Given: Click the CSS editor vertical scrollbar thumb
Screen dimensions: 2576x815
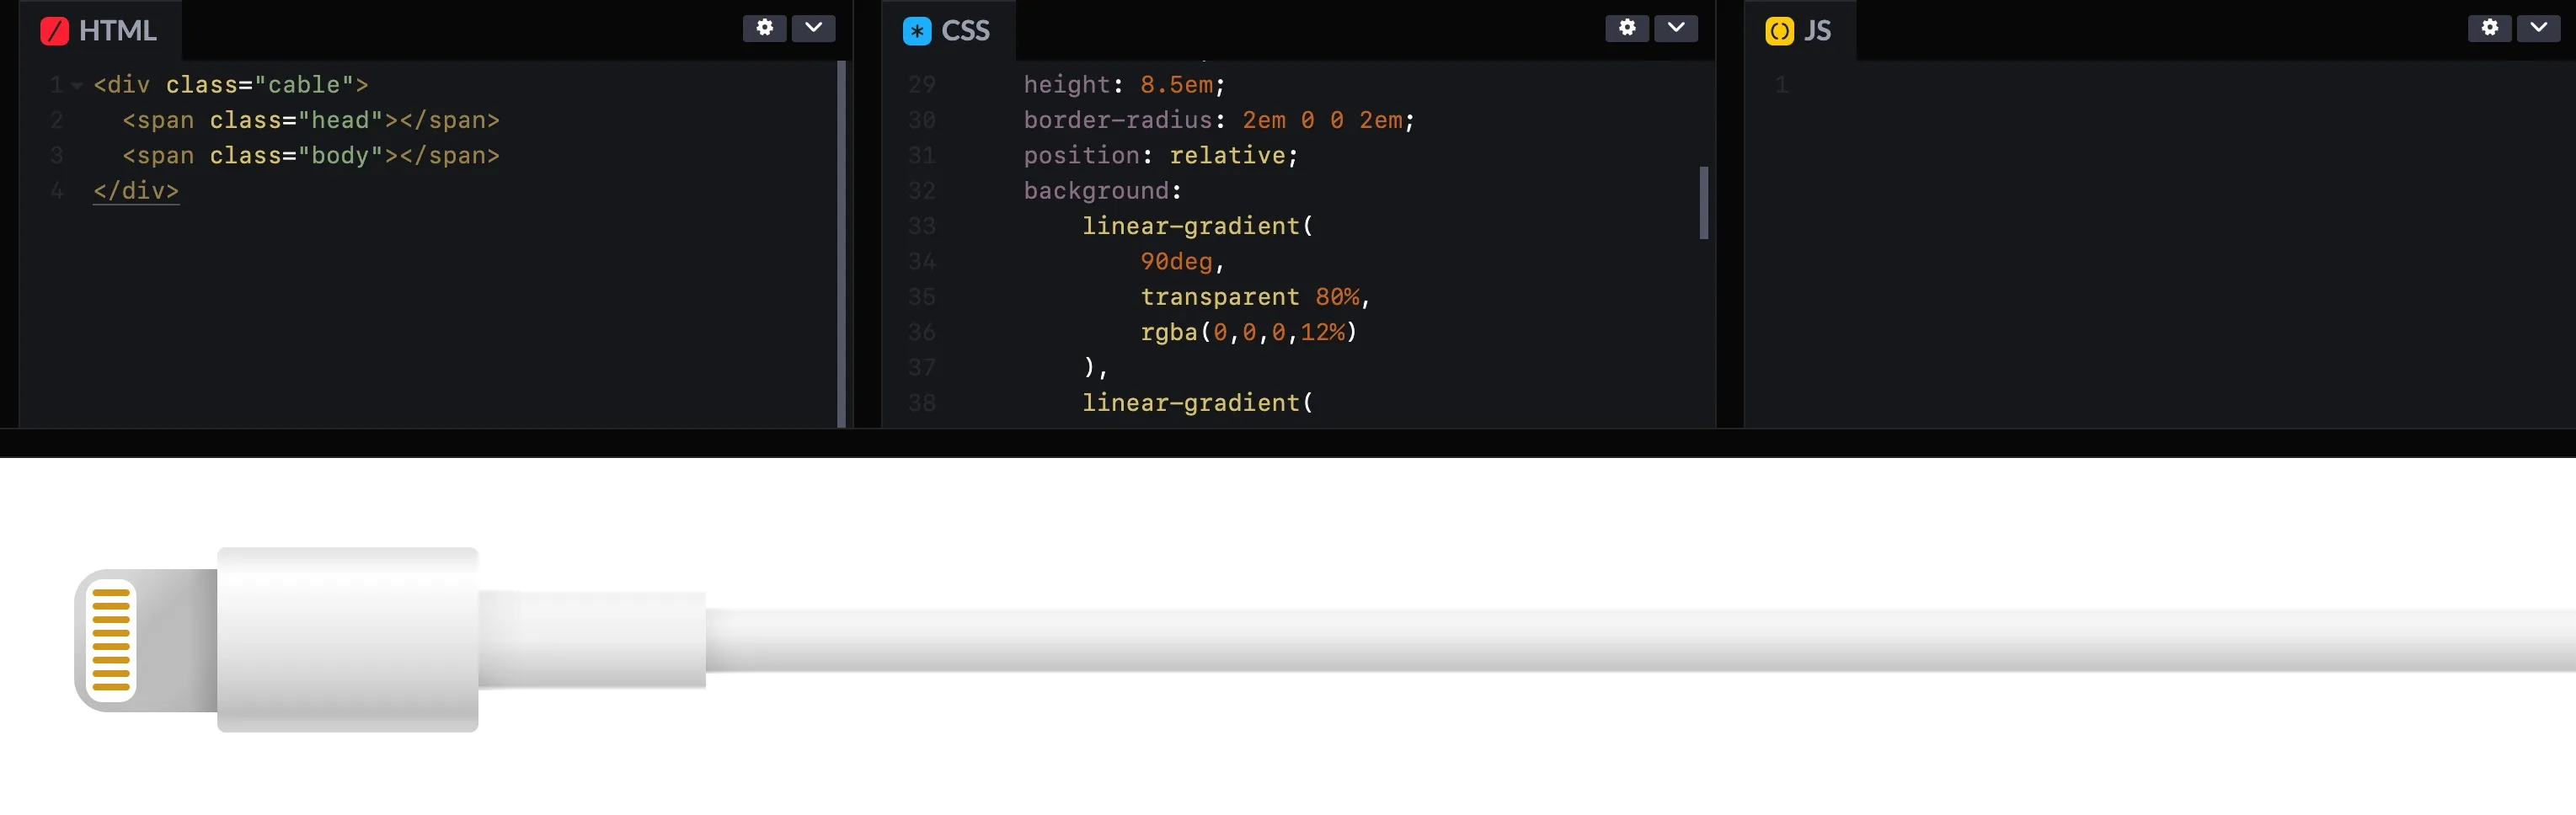Looking at the screenshot, I should (1703, 203).
